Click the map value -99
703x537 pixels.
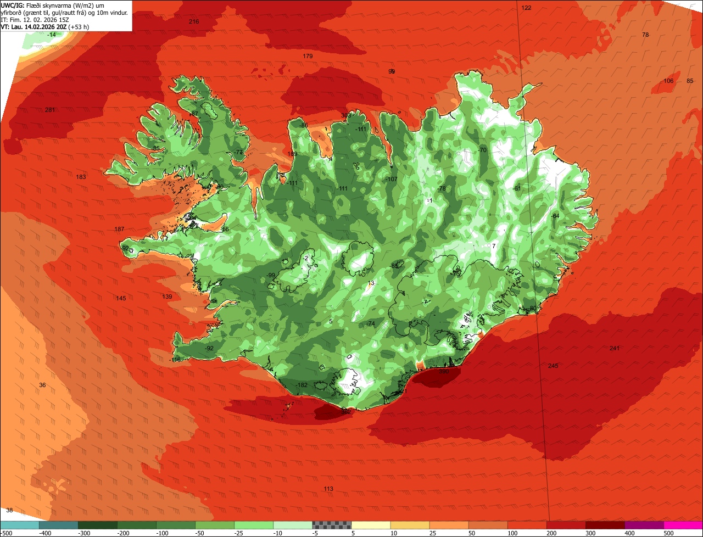(x=270, y=276)
